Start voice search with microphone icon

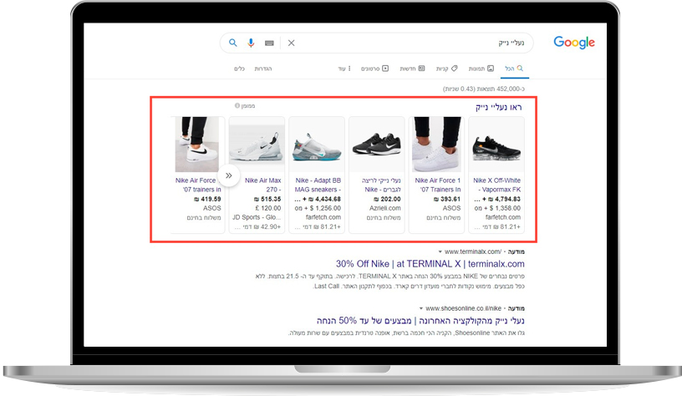251,43
